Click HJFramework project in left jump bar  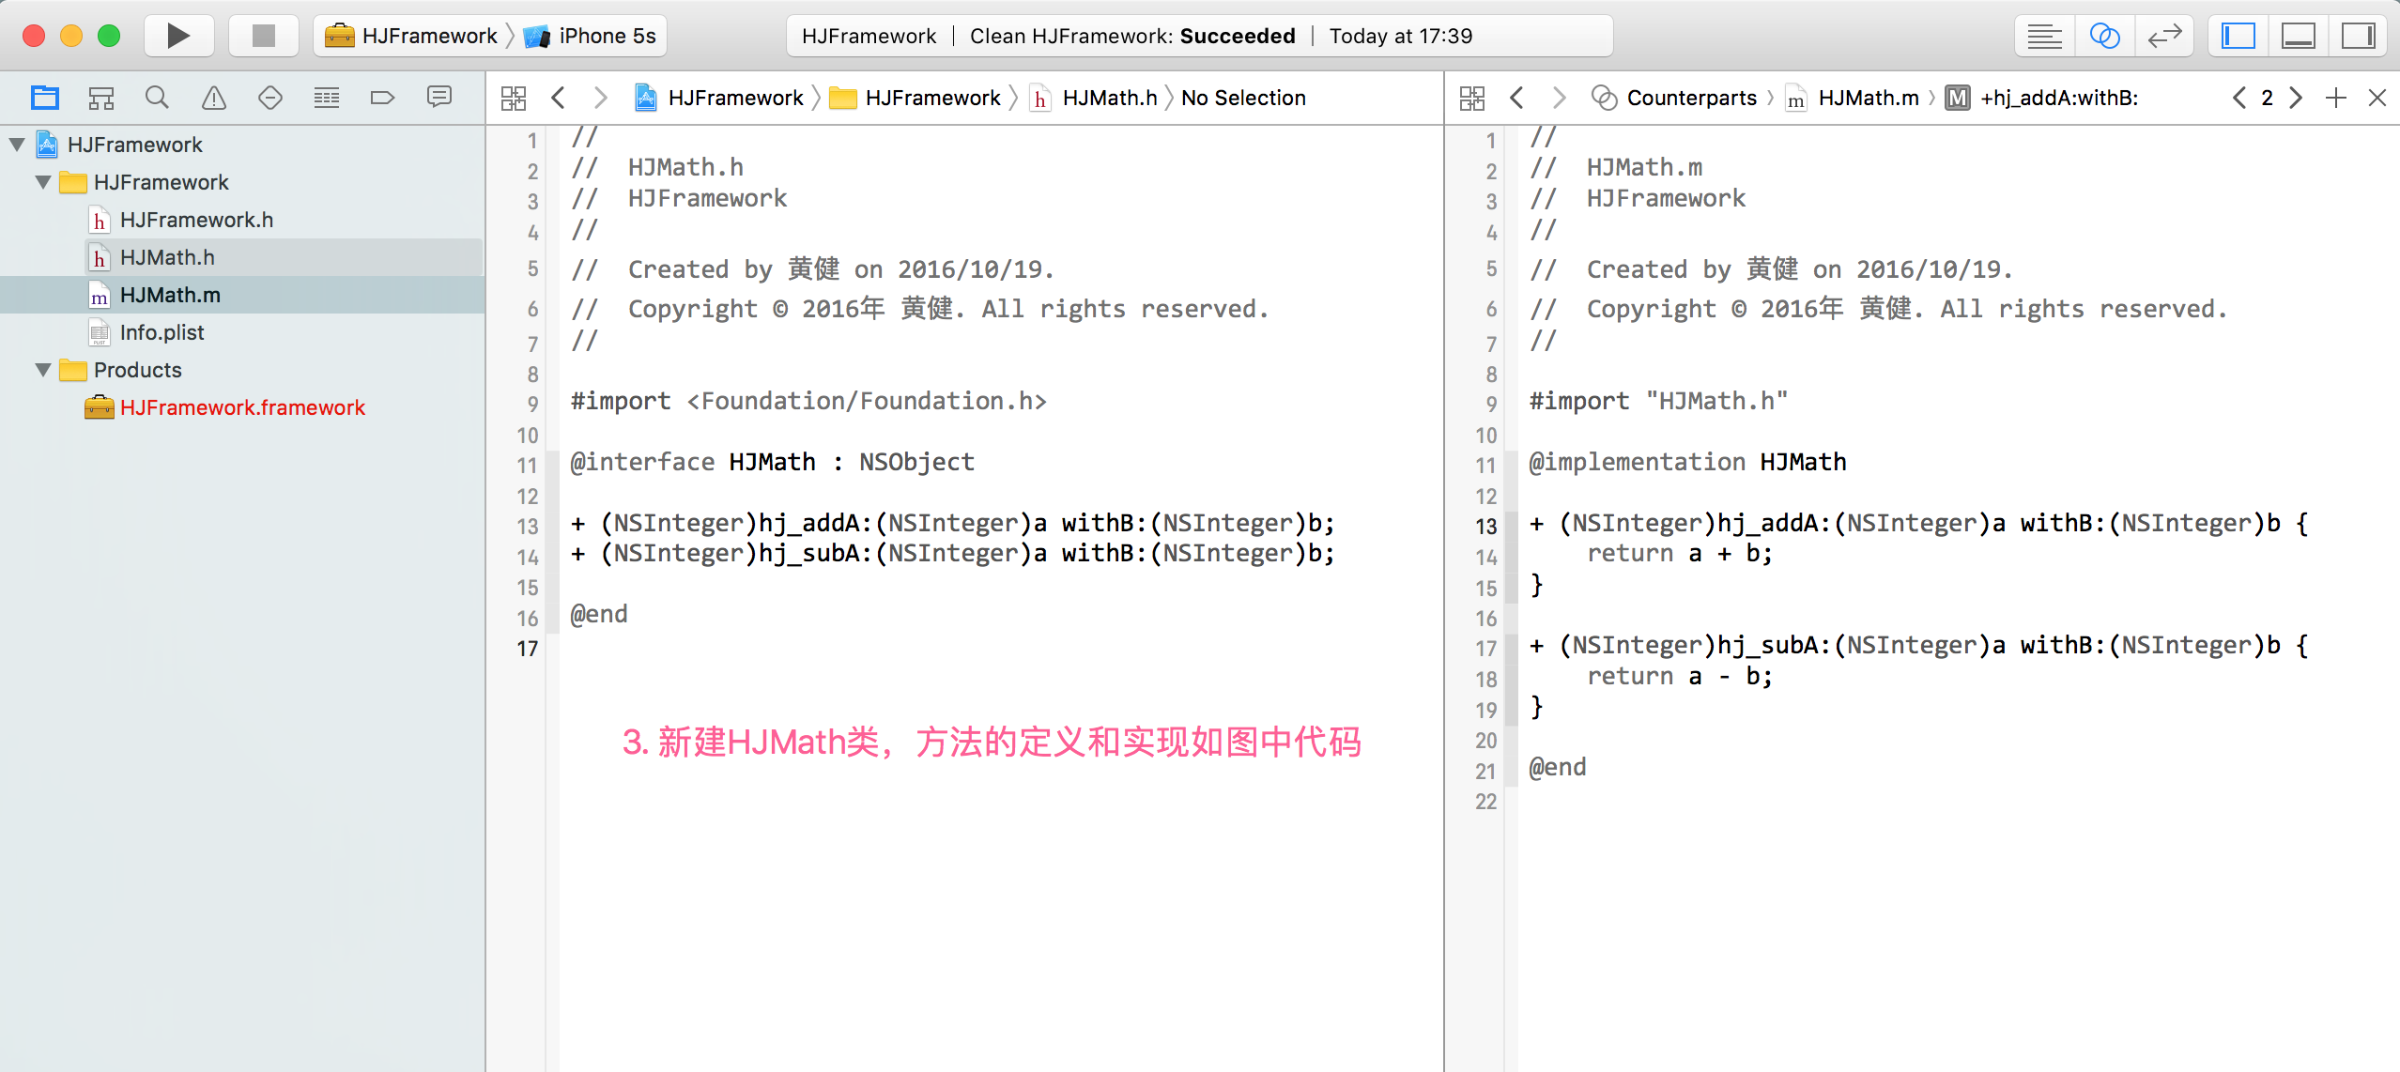coord(719,98)
